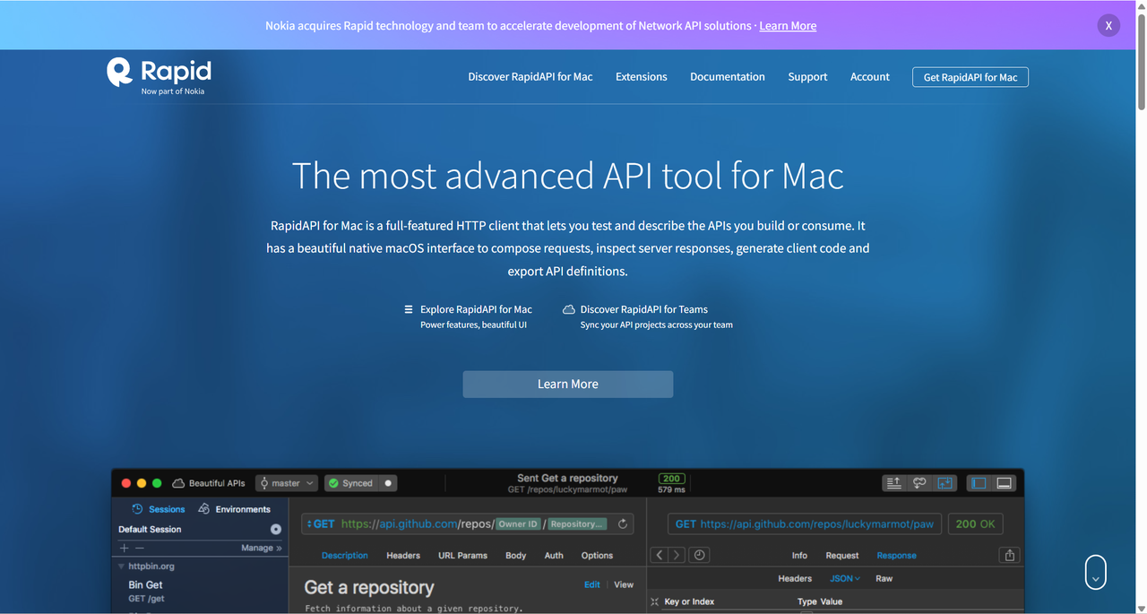Open the Documentation page
1147x614 pixels.
tap(728, 77)
